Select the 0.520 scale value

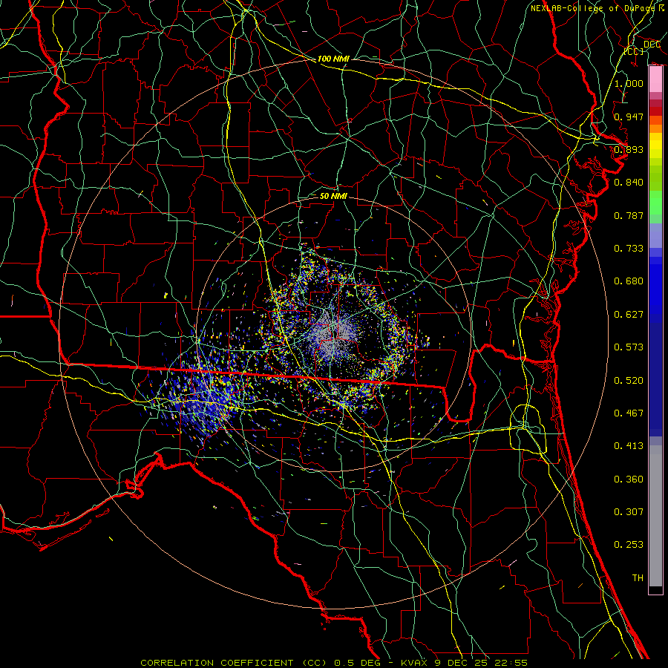(629, 381)
